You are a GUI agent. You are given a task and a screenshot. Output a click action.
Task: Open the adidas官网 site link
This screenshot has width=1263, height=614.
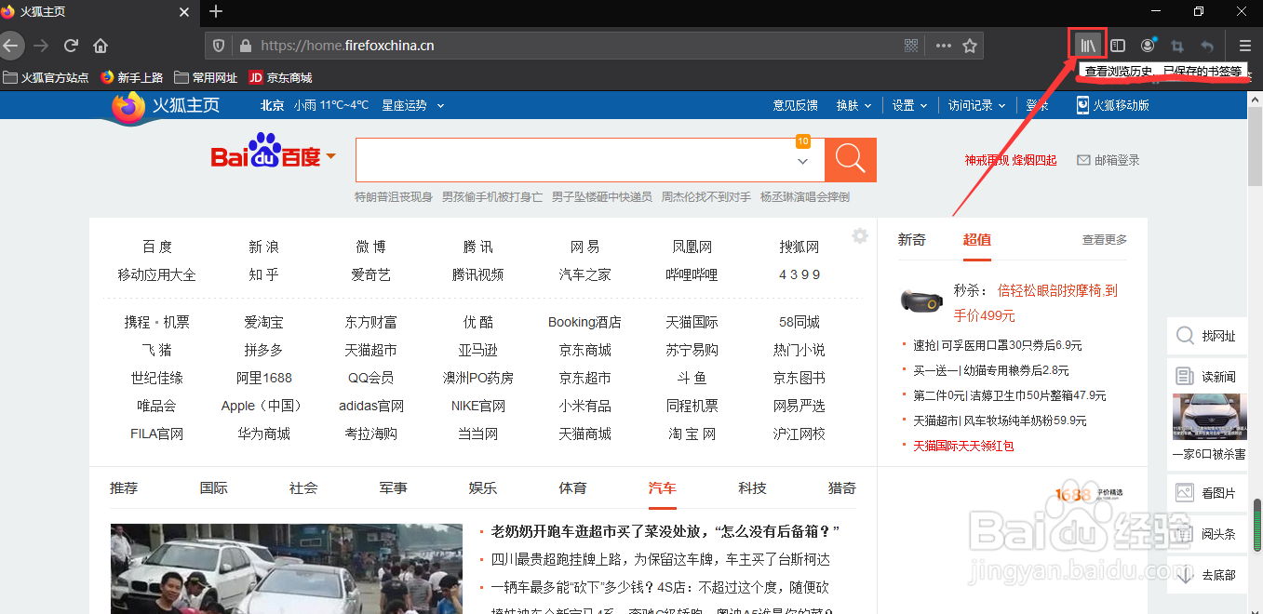(x=370, y=406)
